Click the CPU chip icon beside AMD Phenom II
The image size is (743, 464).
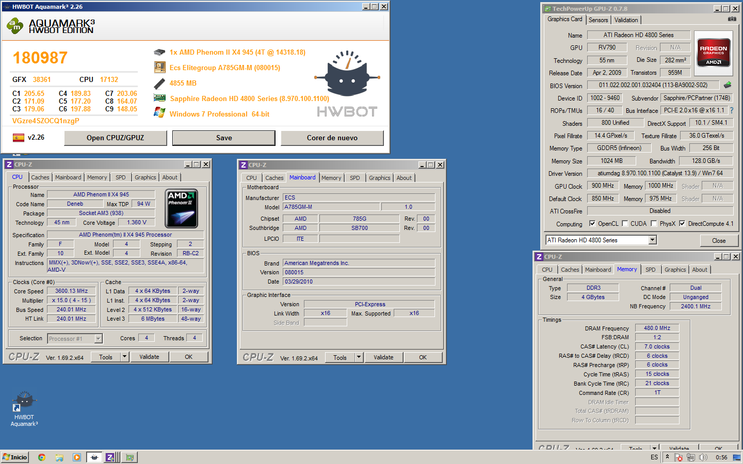click(x=159, y=52)
